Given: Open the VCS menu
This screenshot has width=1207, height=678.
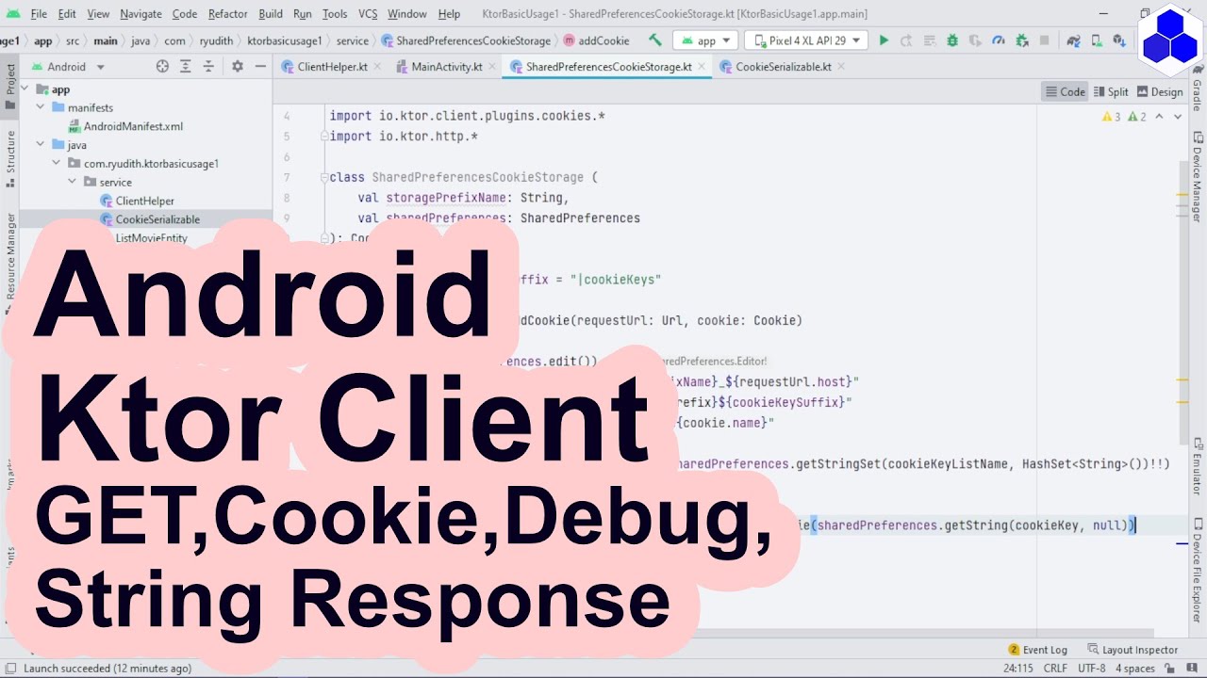Looking at the screenshot, I should (x=368, y=14).
